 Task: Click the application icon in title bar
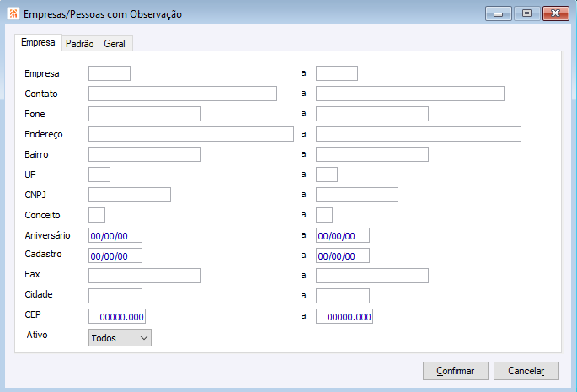click(x=13, y=14)
